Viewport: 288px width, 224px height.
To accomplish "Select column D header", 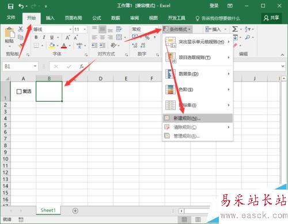I will (x=100, y=79).
